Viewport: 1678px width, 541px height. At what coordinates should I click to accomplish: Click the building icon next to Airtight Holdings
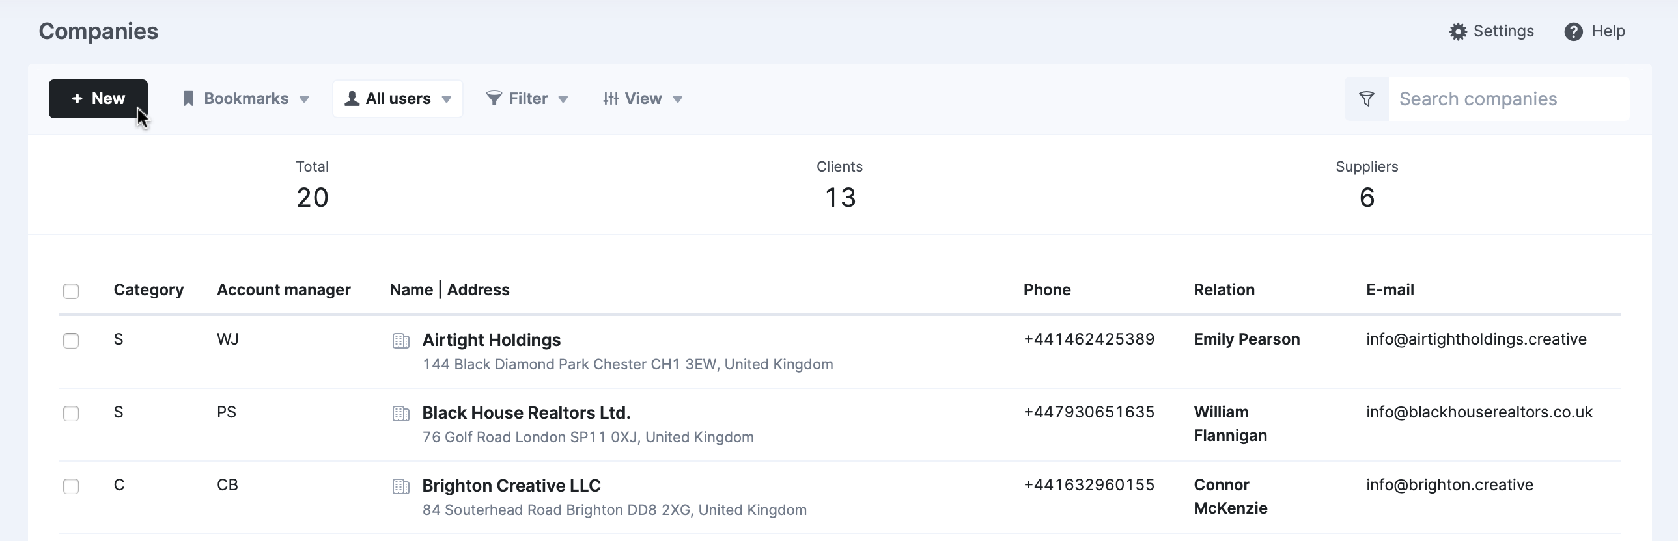click(x=401, y=341)
